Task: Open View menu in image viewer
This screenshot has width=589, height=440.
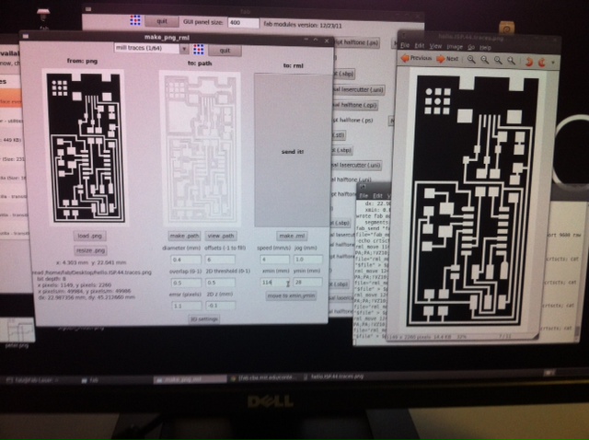Action: [x=435, y=46]
